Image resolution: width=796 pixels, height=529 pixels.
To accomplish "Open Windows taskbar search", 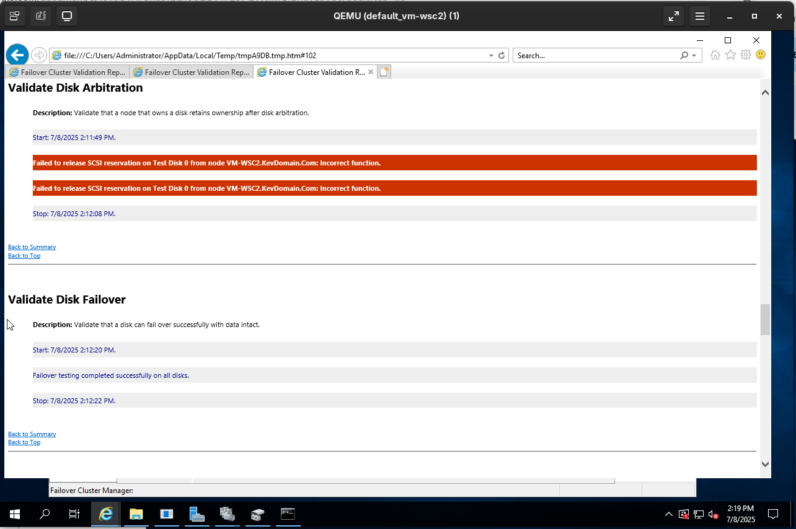I will tap(45, 514).
